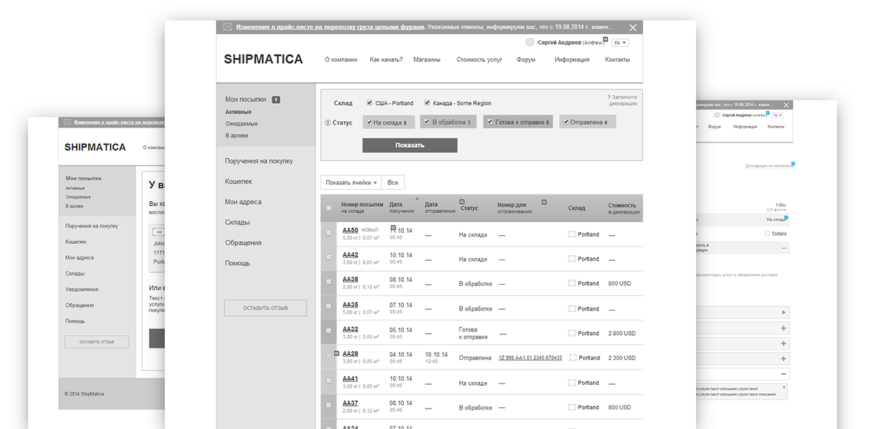Open parcel AA42 link
This screenshot has width=870, height=429.
pos(351,255)
